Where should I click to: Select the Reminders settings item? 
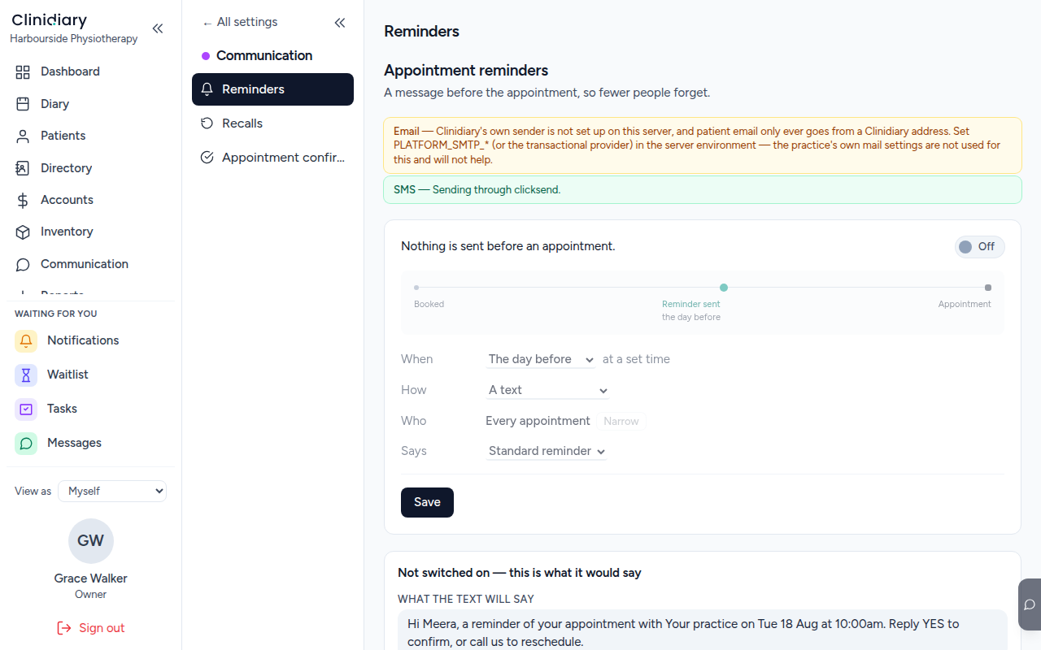[272, 89]
